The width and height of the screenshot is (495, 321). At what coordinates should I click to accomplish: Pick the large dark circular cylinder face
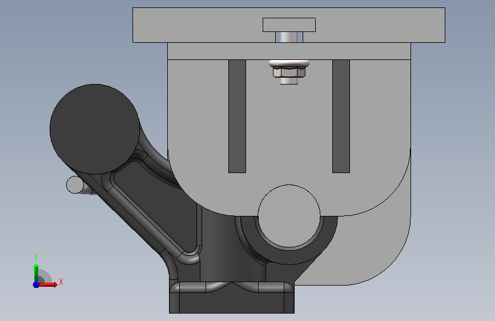pyautogui.click(x=95, y=129)
